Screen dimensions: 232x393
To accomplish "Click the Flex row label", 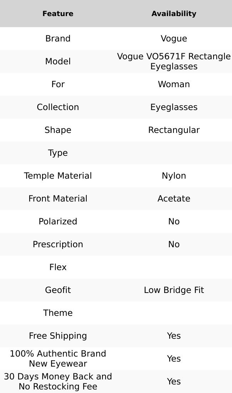I will tap(58, 267).
